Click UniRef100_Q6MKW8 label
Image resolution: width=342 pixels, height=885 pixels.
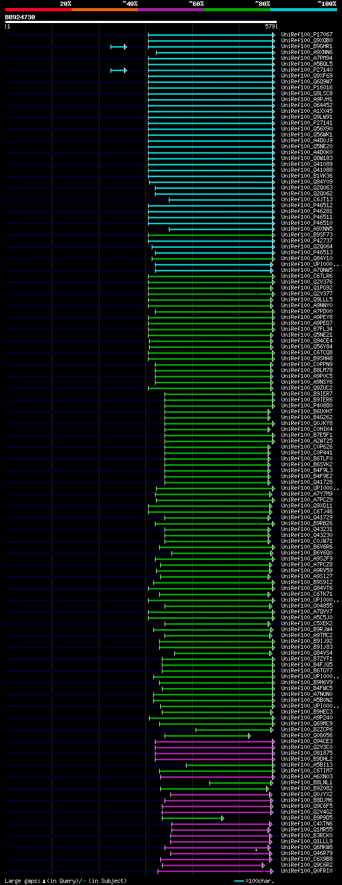307,848
